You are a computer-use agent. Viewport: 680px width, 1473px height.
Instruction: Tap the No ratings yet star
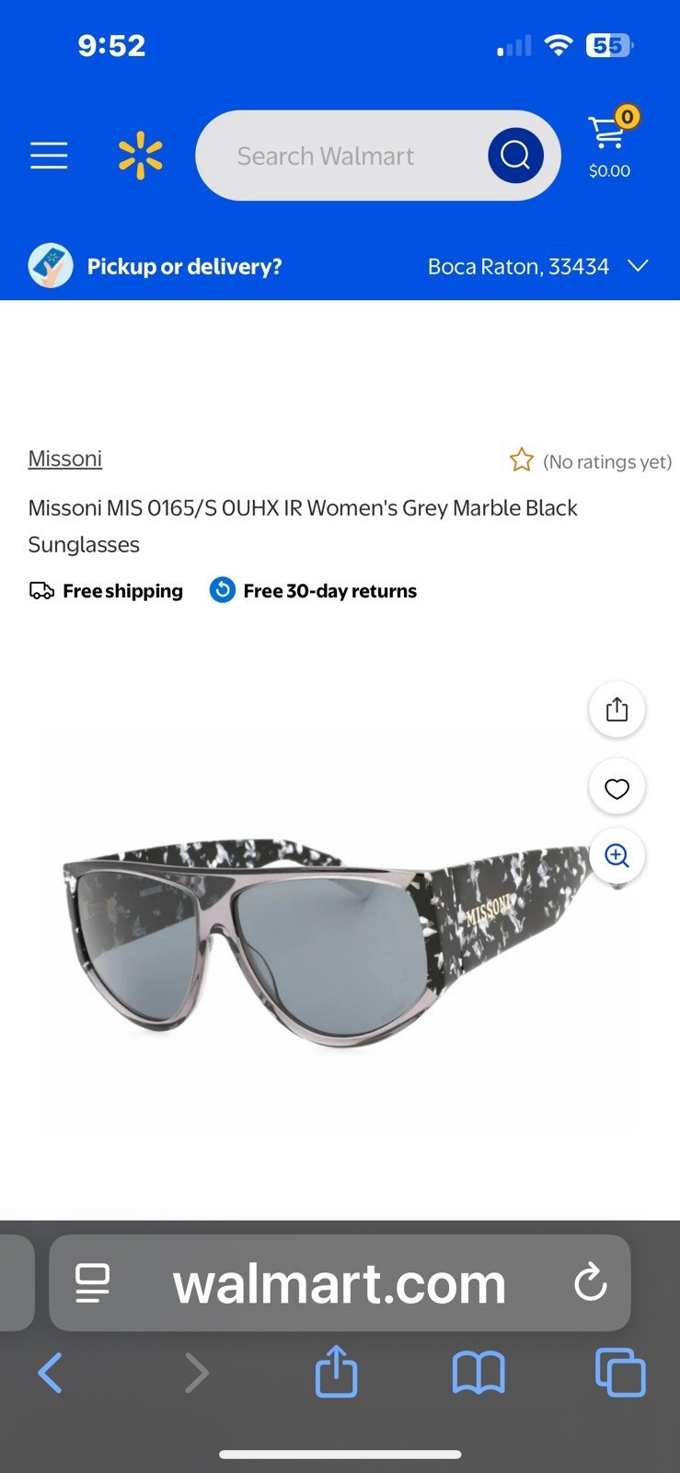pos(522,460)
